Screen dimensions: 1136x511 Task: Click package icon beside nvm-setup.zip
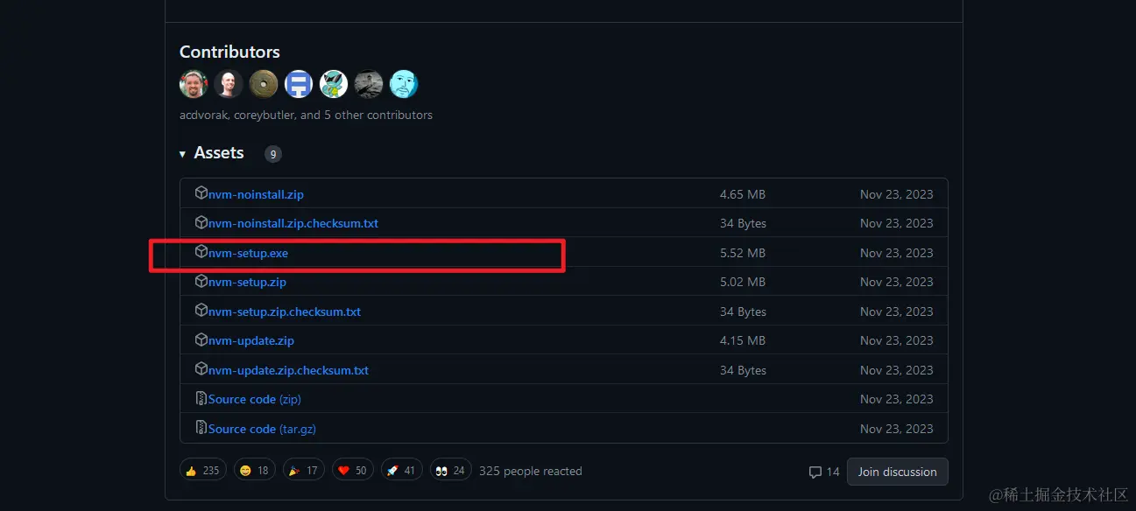point(201,281)
